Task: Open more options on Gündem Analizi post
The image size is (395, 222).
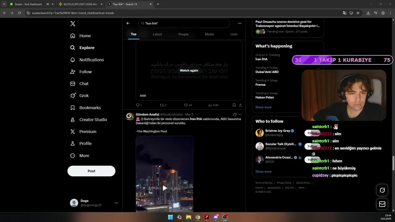Action: (x=240, y=115)
